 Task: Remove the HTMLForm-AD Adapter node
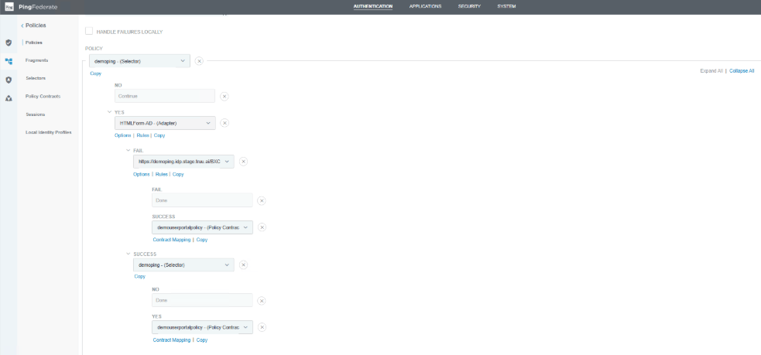coord(225,123)
